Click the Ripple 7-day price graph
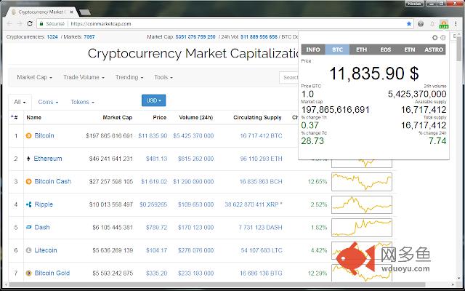The image size is (465, 291). point(362,204)
